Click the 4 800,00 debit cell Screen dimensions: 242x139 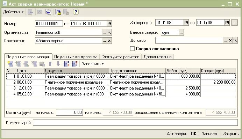(183, 94)
